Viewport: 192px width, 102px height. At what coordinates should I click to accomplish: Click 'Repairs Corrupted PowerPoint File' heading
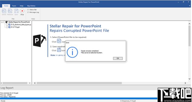click(79, 31)
